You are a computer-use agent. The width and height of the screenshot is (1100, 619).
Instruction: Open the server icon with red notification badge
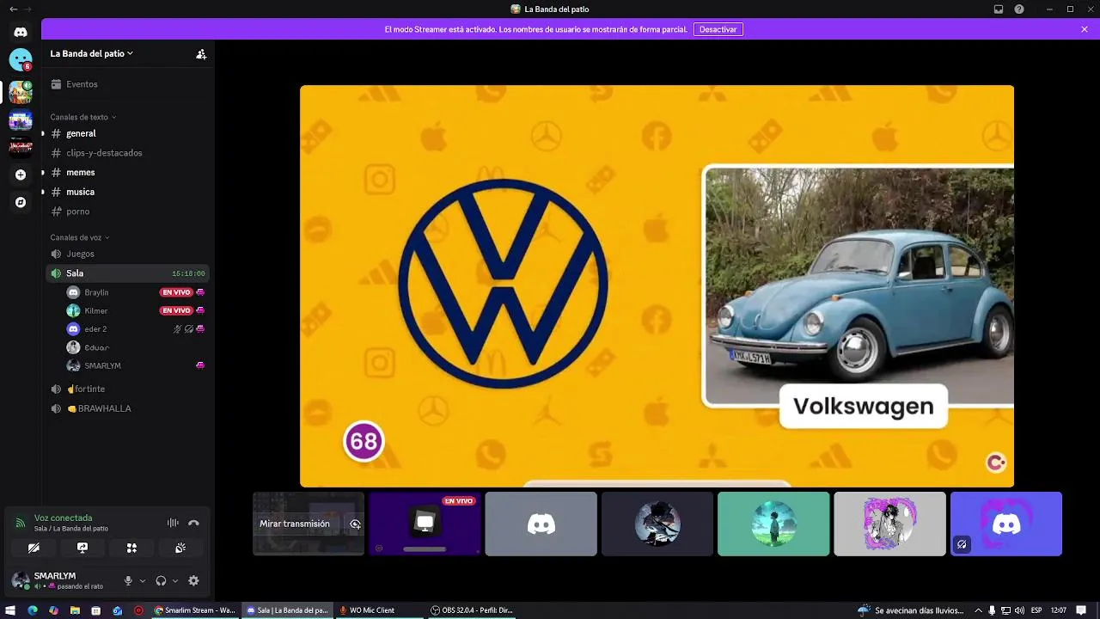(21, 59)
